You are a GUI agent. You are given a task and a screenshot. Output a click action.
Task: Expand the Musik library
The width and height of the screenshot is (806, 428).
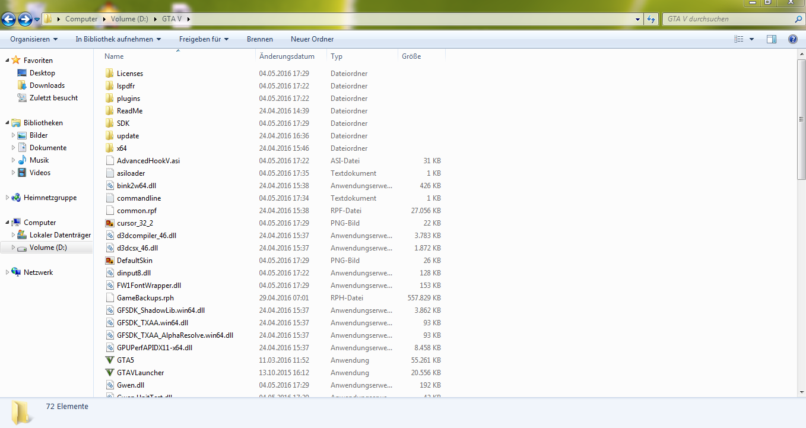click(x=14, y=160)
